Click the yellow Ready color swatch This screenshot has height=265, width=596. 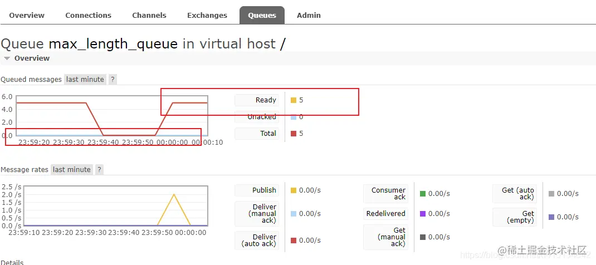pos(294,100)
